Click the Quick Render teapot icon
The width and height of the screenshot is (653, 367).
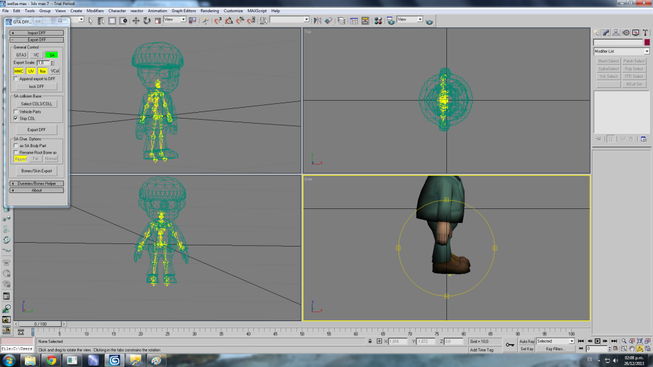pos(429,21)
